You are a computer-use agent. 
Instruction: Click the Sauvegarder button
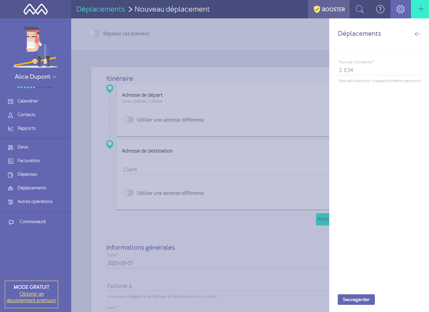tap(356, 299)
